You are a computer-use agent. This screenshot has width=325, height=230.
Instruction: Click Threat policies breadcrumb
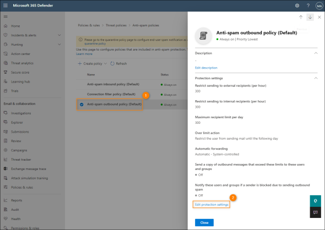pos(116,25)
